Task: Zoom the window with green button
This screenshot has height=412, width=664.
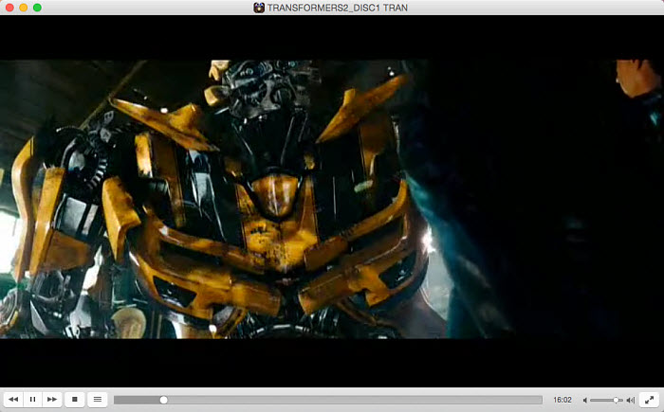Action: pyautogui.click(x=37, y=8)
